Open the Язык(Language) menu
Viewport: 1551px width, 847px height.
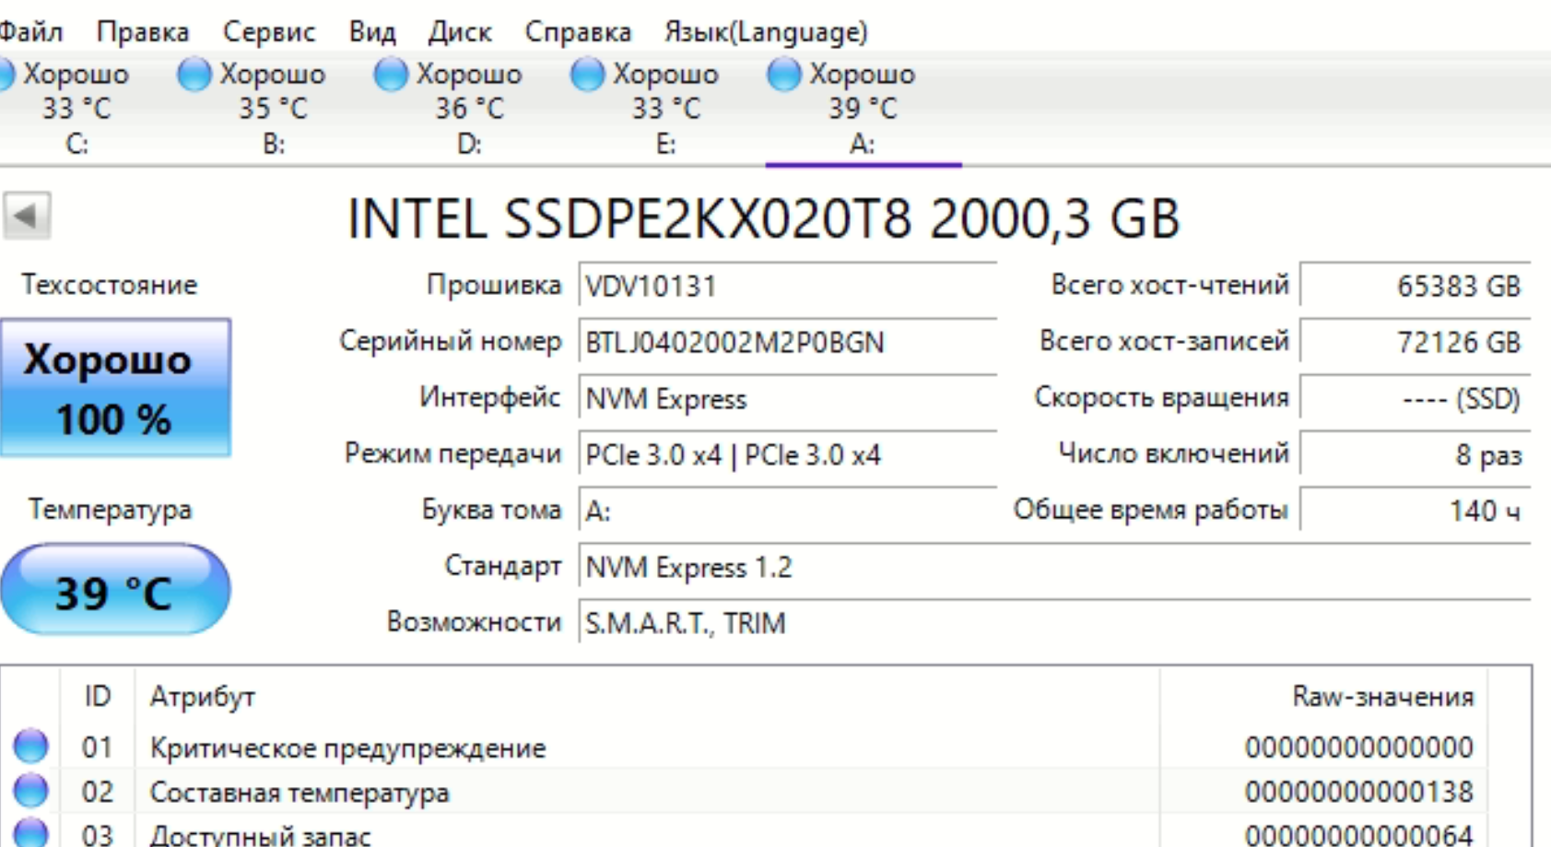(766, 32)
